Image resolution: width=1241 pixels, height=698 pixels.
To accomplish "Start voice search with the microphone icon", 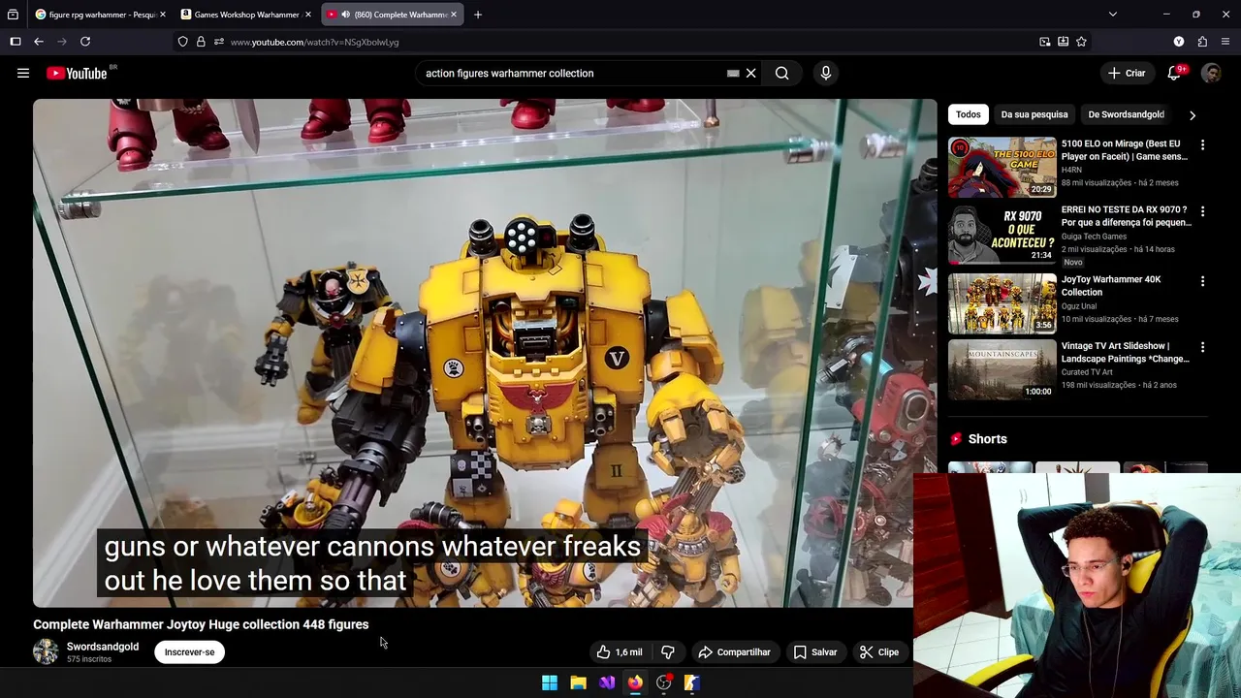I will [826, 73].
